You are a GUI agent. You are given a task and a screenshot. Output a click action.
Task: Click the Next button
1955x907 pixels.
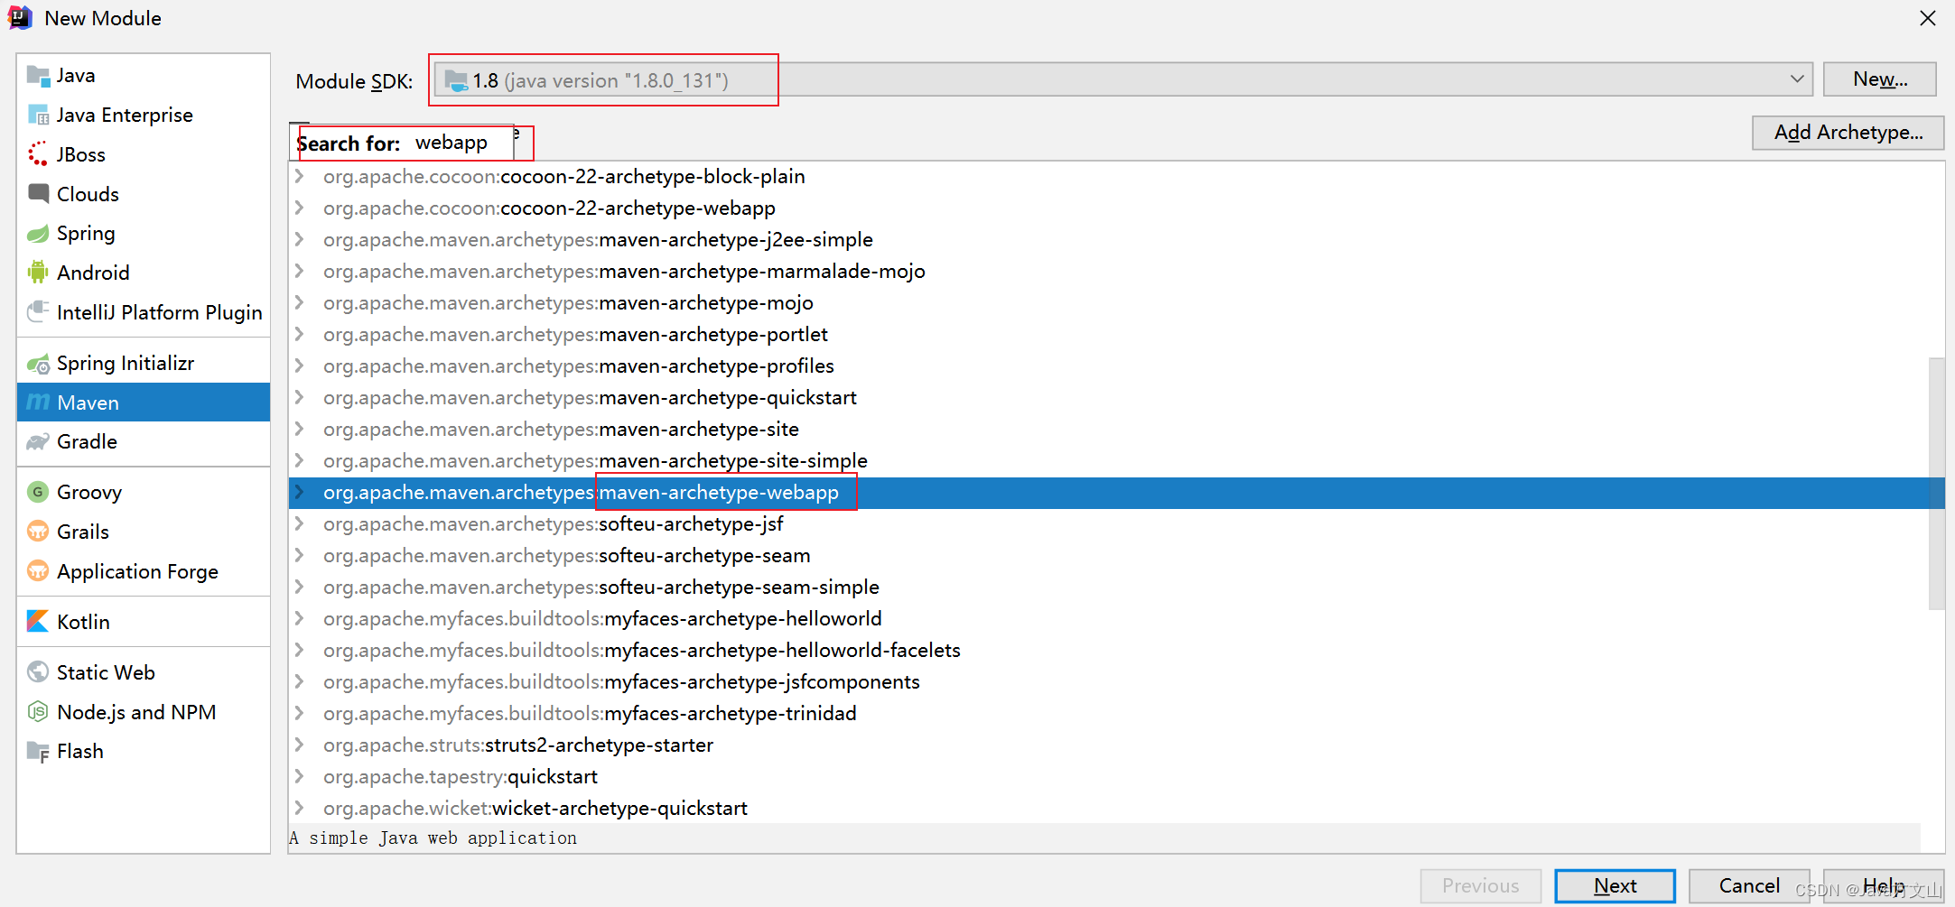pos(1615,885)
